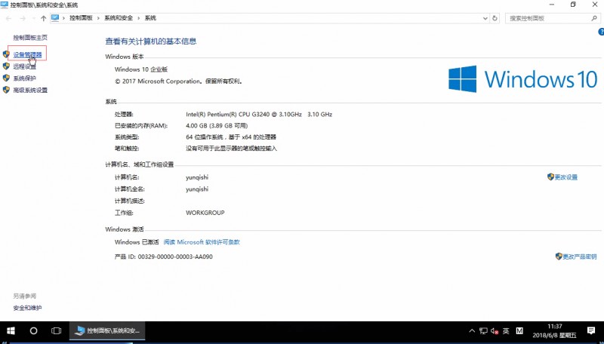Click the network icon in system tray
Image resolution: width=604 pixels, height=344 pixels.
click(483, 331)
